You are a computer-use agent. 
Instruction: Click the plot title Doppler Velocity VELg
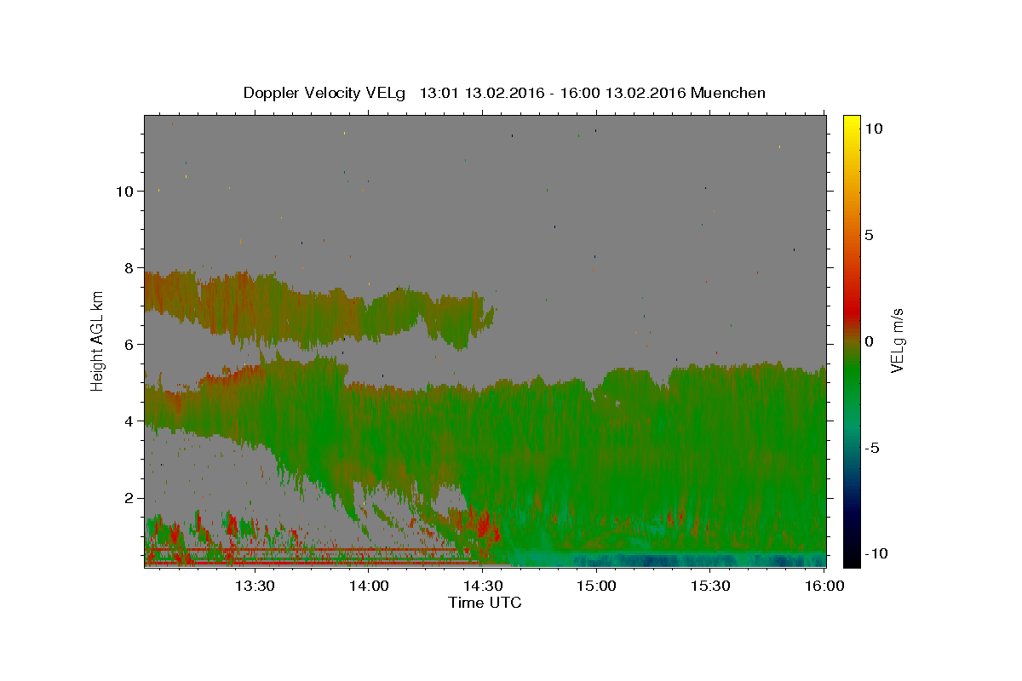tap(324, 93)
